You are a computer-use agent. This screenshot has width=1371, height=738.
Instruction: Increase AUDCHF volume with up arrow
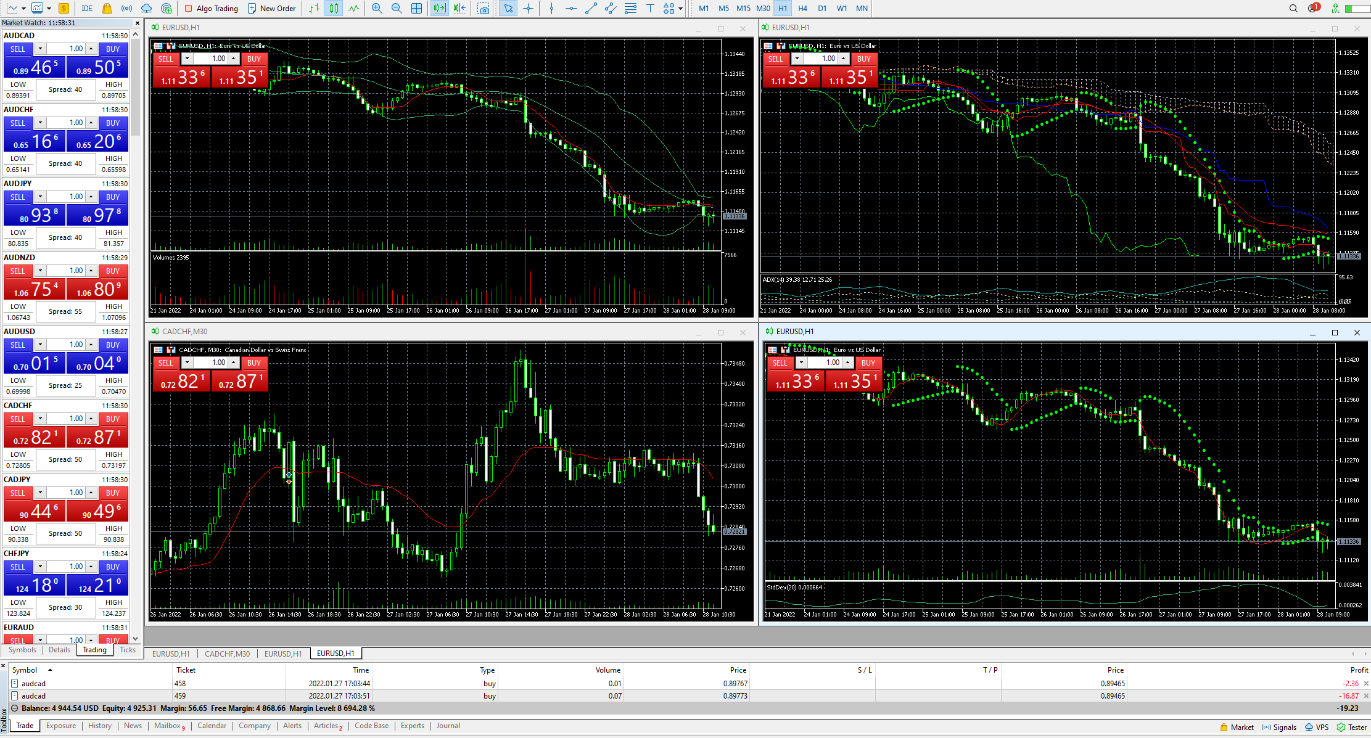pyautogui.click(x=91, y=123)
